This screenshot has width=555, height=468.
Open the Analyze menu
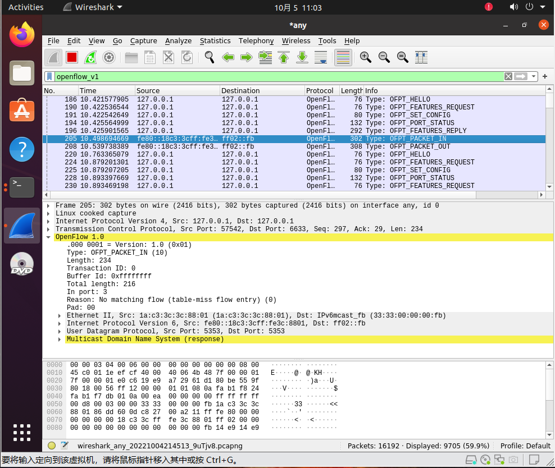point(178,41)
